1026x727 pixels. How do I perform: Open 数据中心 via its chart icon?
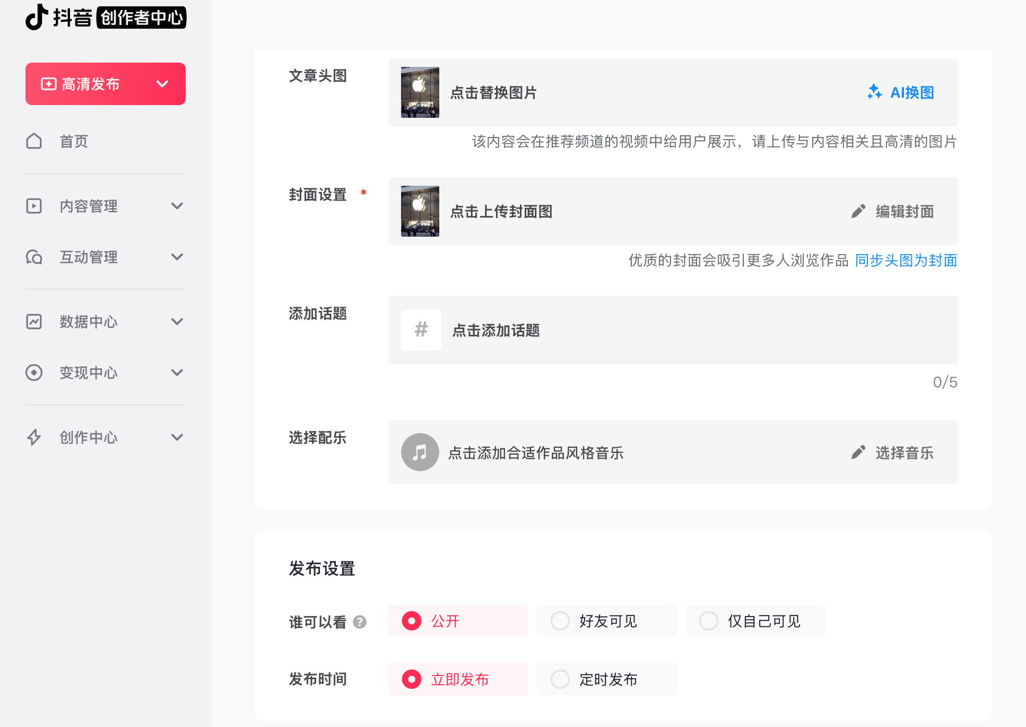coord(34,322)
